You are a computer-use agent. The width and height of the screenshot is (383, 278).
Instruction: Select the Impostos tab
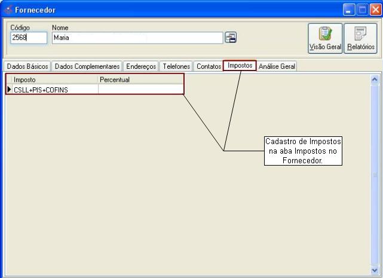click(x=240, y=66)
